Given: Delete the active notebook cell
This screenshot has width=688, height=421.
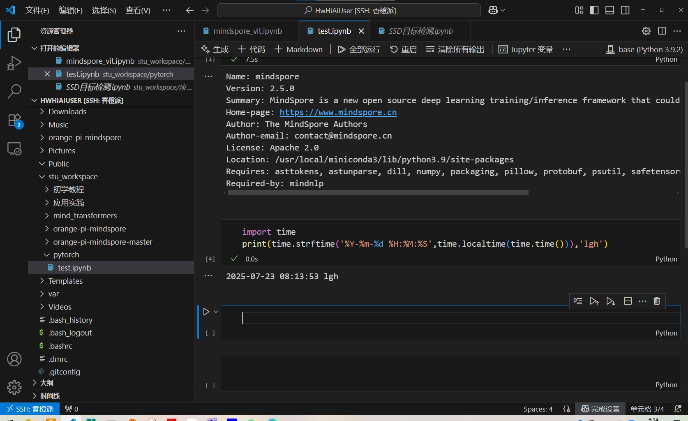Looking at the screenshot, I should pos(656,301).
